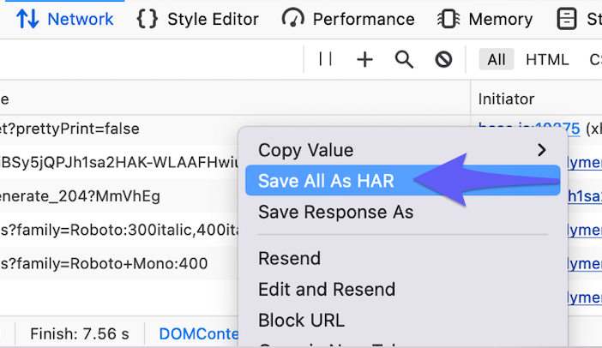Screen dimensions: 602x348
Task: Switch to Style Editor tab
Action: point(197,19)
